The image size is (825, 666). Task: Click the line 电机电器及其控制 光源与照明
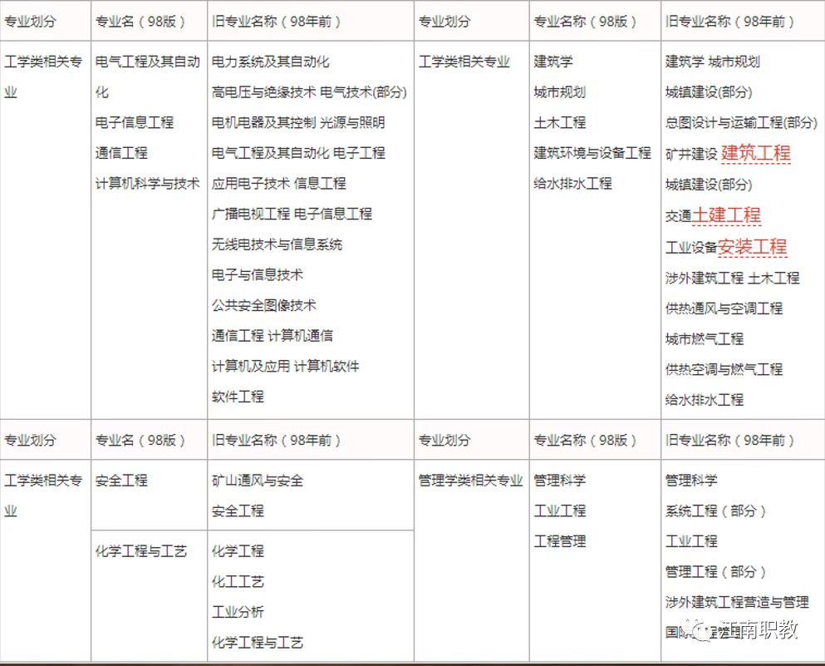(x=298, y=123)
